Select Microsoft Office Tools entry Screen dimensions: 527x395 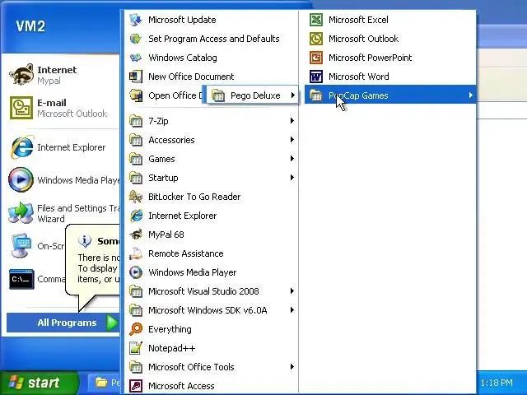212,367
